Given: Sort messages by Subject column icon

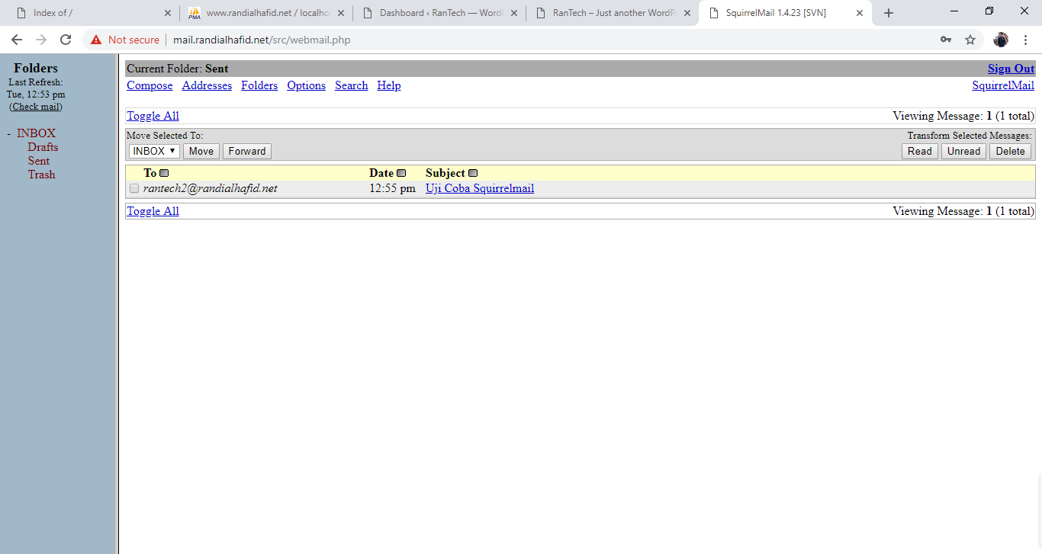Looking at the screenshot, I should coord(473,173).
